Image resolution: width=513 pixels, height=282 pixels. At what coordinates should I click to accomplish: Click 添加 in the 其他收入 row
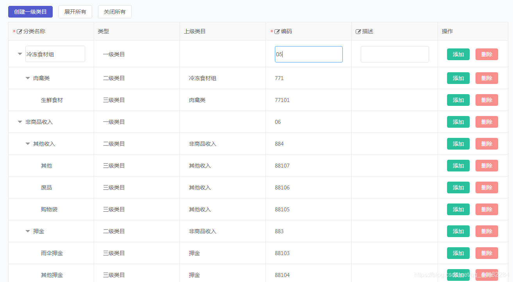458,144
